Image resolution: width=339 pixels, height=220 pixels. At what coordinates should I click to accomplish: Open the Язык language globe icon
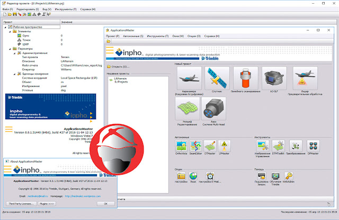click(x=193, y=176)
